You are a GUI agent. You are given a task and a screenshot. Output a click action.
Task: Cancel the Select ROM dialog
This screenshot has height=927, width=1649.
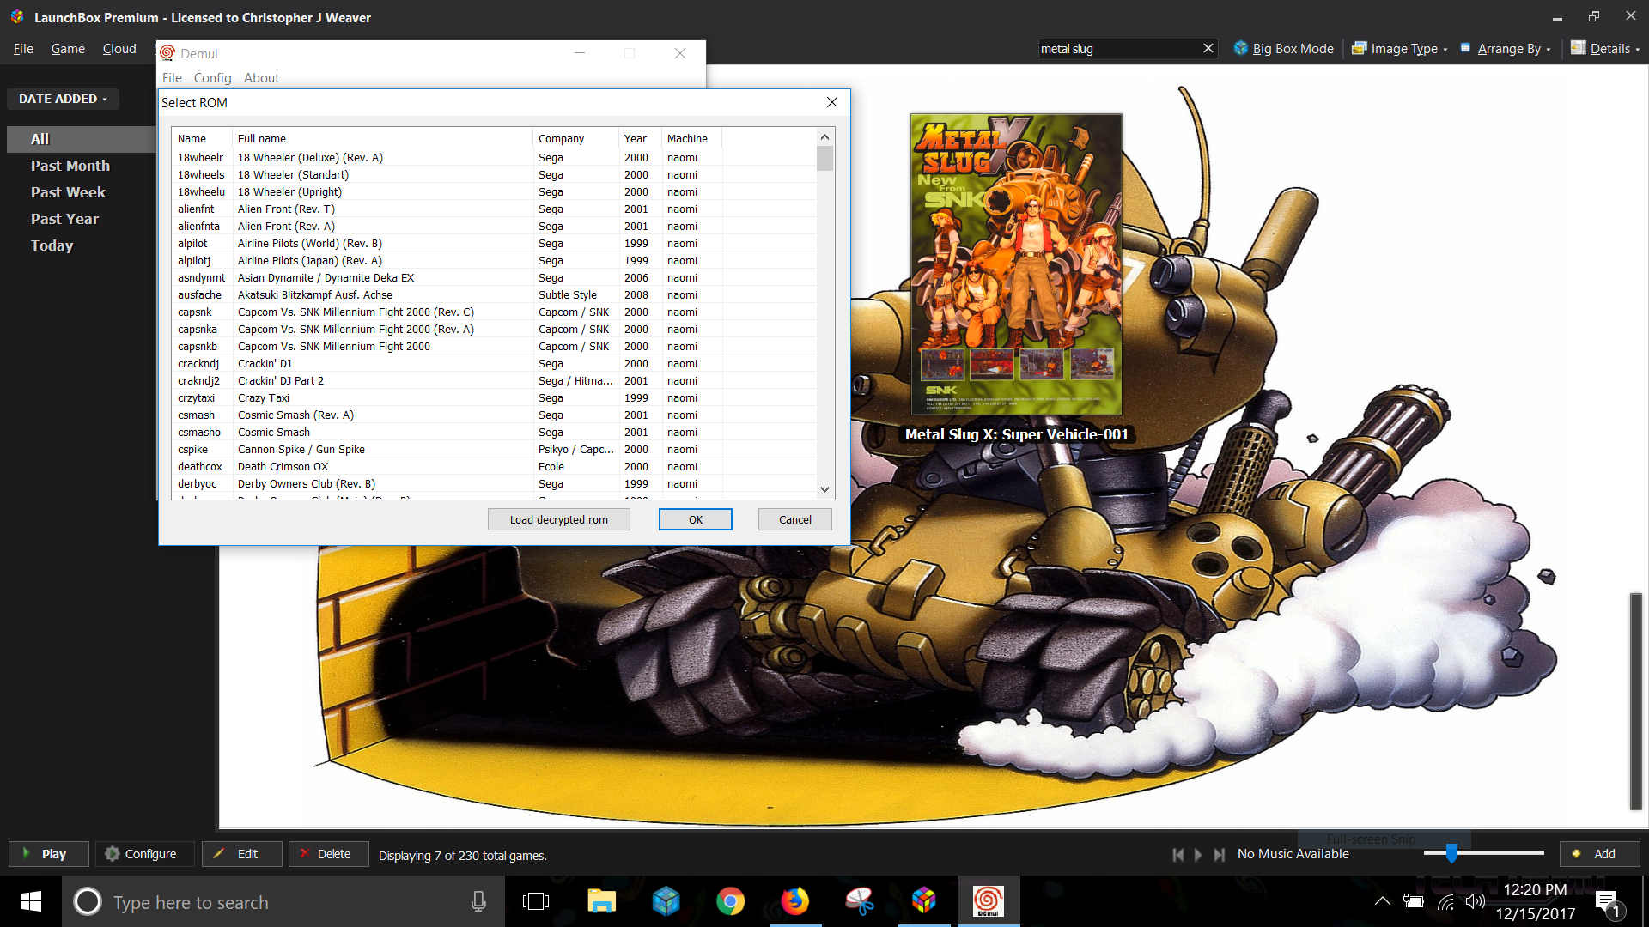pyautogui.click(x=795, y=519)
